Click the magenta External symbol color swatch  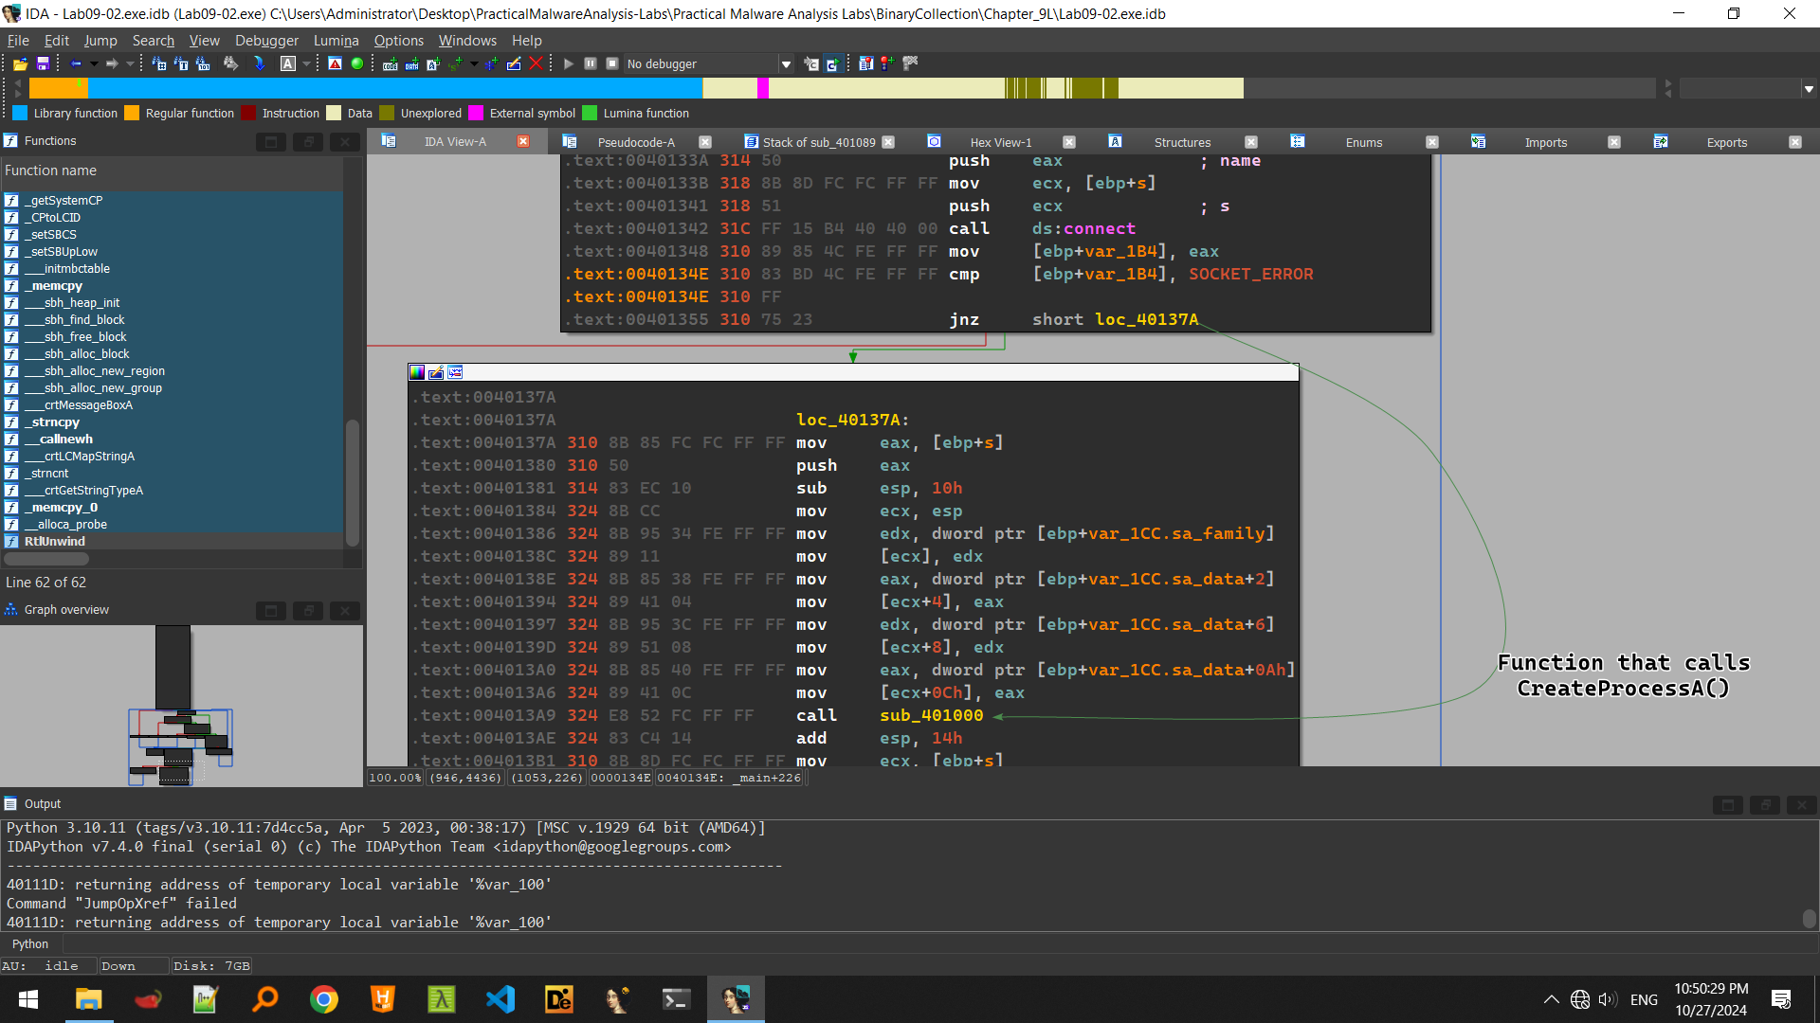476,114
